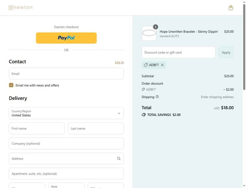246x188 pixels.
Task: Pay with PayPal express checkout
Action: pos(66,38)
